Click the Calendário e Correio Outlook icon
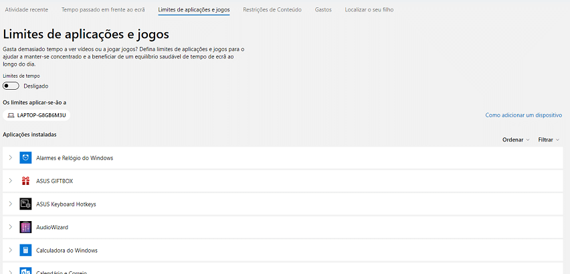Screen dimensions: 570x274 pyautogui.click(x=25, y=271)
